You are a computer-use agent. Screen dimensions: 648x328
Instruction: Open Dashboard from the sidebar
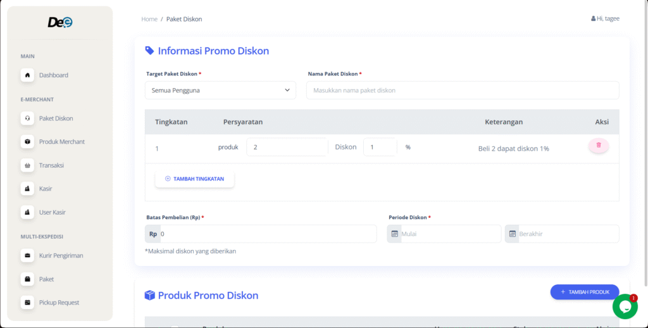point(53,75)
